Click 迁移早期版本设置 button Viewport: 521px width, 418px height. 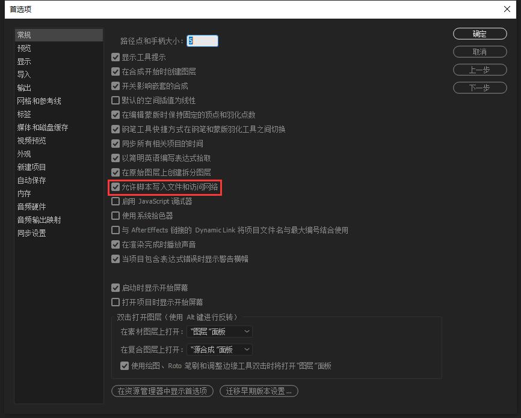(259, 391)
